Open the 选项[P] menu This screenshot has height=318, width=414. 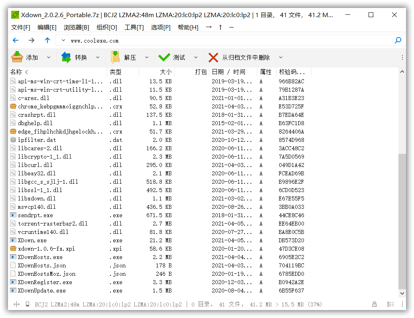(161, 27)
